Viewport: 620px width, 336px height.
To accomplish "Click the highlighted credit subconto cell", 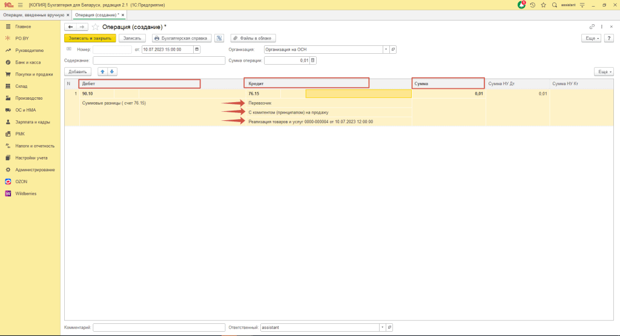I will pyautogui.click(x=358, y=94).
